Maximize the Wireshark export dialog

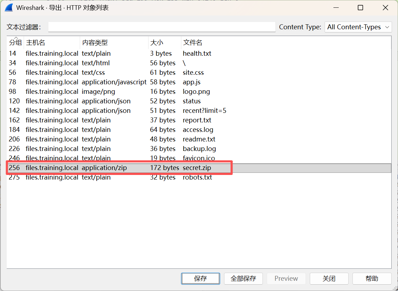pos(361,8)
